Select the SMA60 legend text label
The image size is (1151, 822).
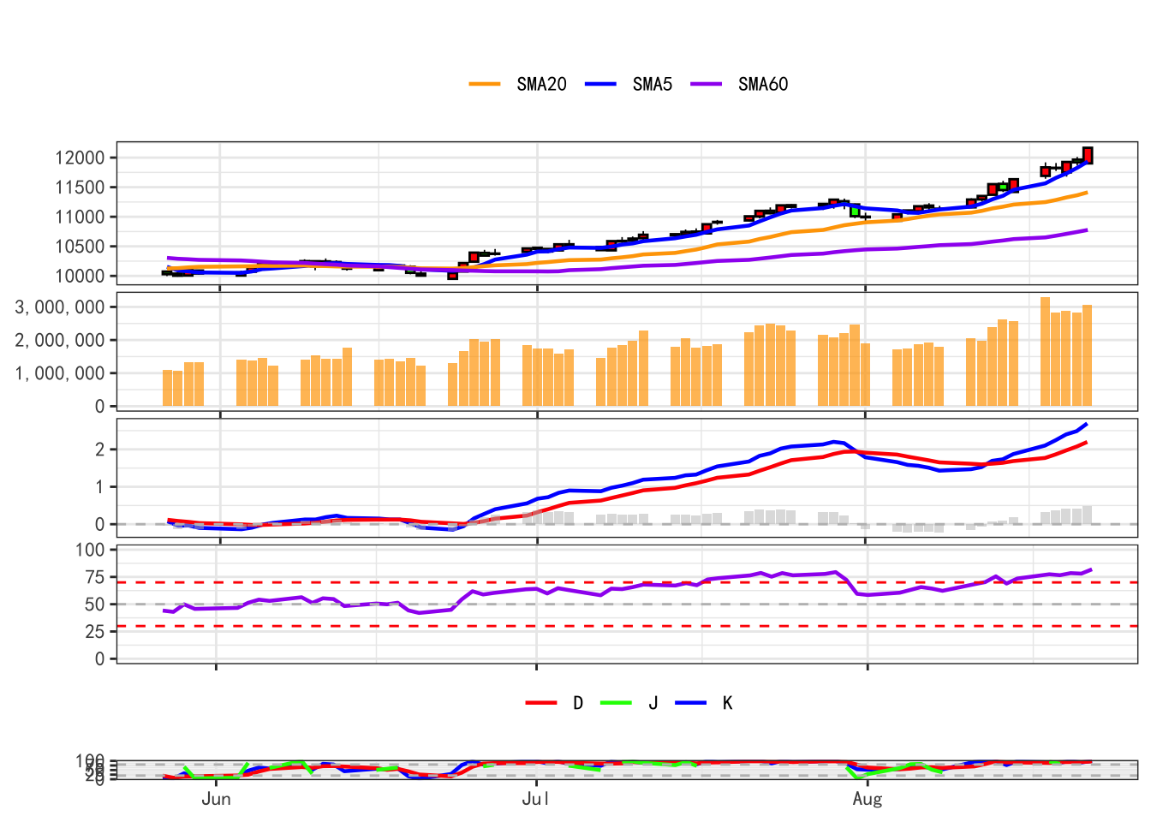tap(763, 84)
